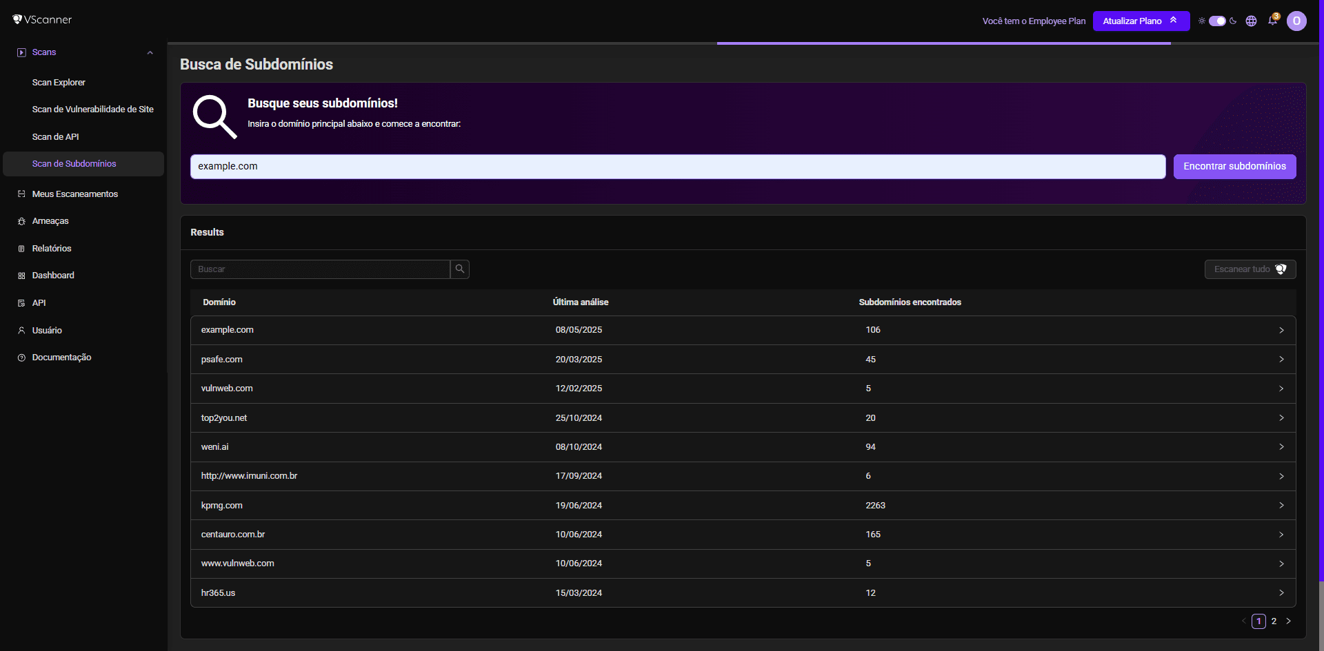
Task: Click the 17/09/2024 analysis date
Action: [579, 476]
